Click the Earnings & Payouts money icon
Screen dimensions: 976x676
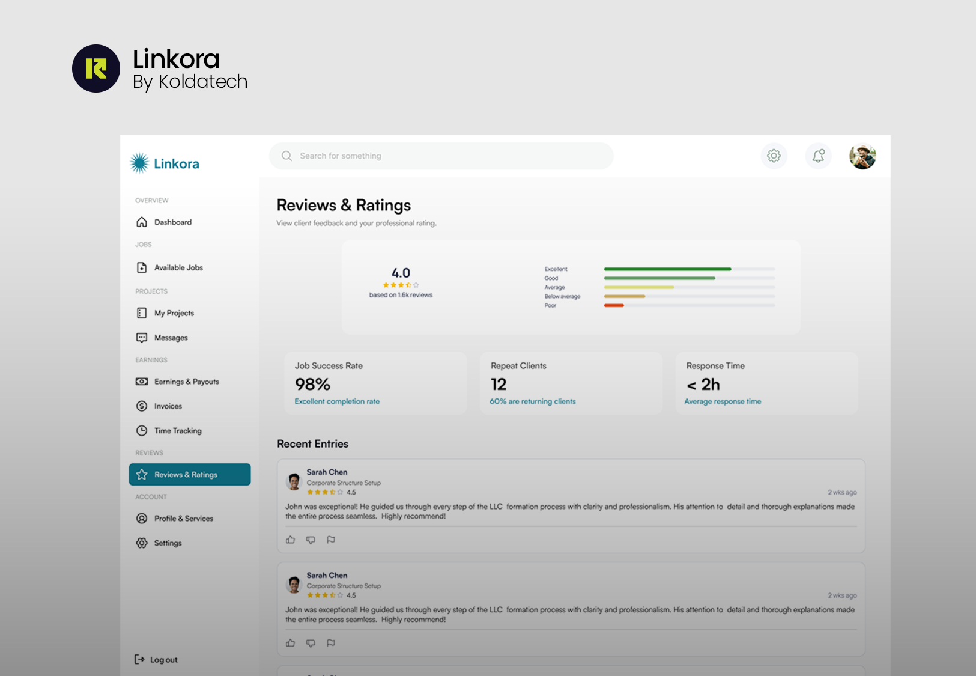[142, 381]
